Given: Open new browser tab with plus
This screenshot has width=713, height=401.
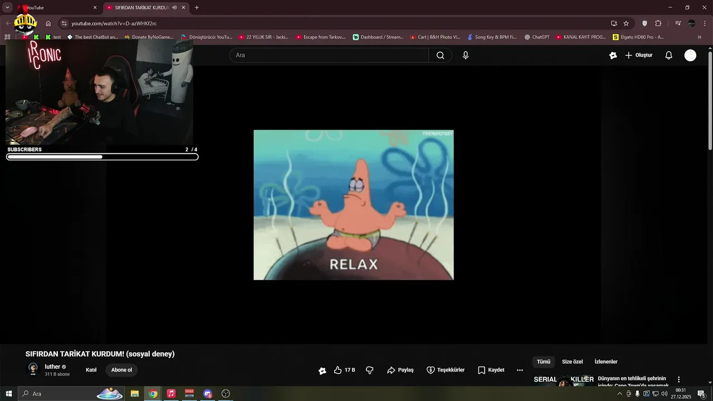Looking at the screenshot, I should (x=197, y=8).
